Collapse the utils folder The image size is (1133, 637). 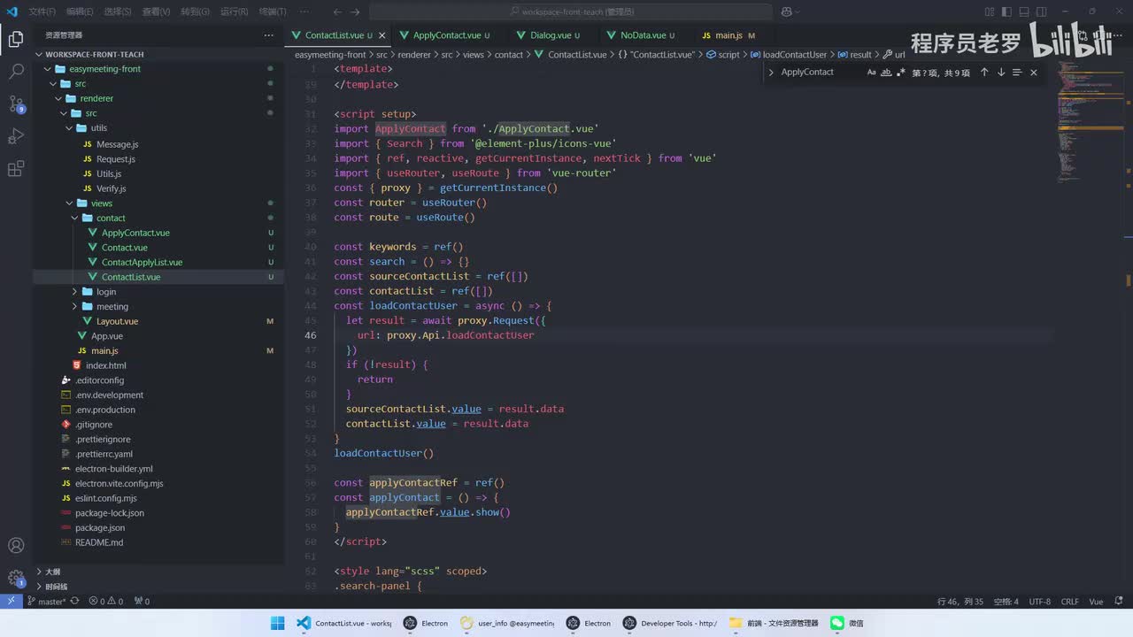(x=98, y=128)
